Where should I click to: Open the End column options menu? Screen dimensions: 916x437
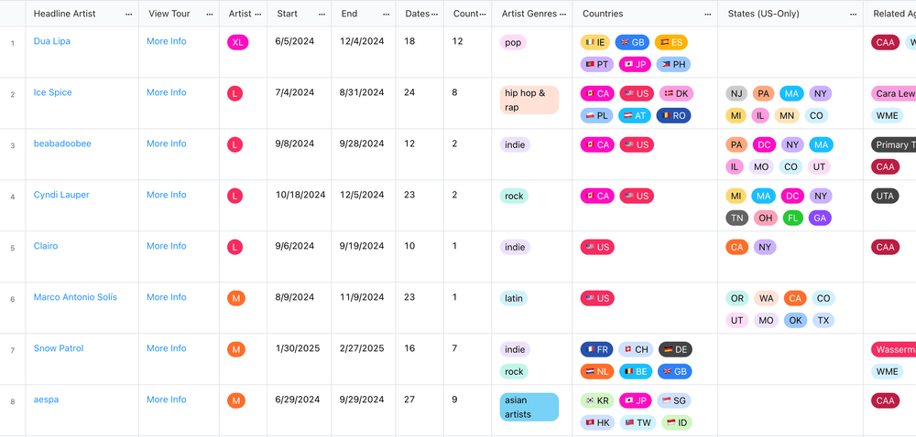(387, 14)
